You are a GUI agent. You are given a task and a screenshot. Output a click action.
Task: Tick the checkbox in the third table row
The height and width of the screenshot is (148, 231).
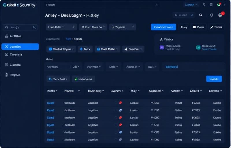116,118
